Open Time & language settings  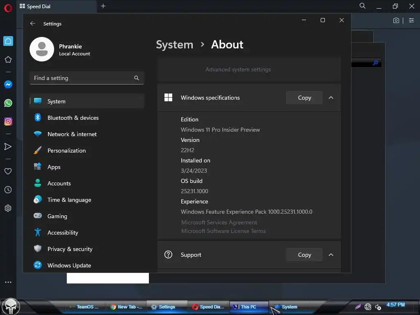(87, 200)
